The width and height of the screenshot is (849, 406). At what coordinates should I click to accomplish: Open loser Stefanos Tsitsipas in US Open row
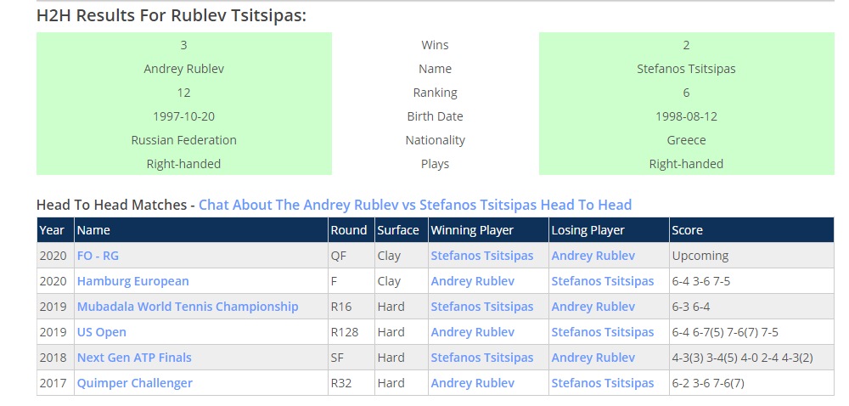click(x=603, y=332)
